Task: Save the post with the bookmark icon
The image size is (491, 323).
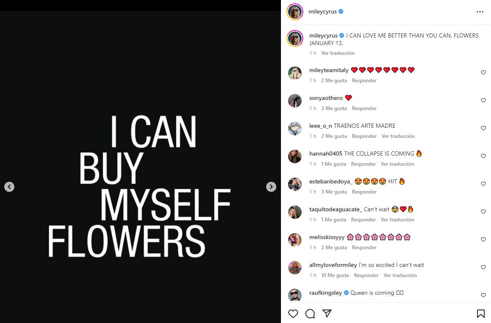Action: [480, 314]
